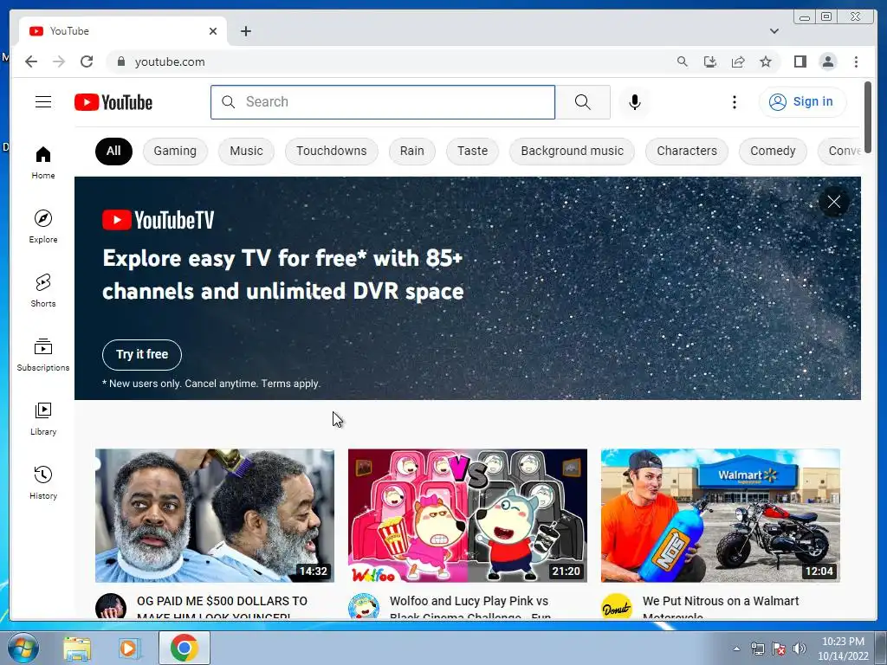
Task: Click the magnifier search button beside search box
Action: tap(583, 102)
